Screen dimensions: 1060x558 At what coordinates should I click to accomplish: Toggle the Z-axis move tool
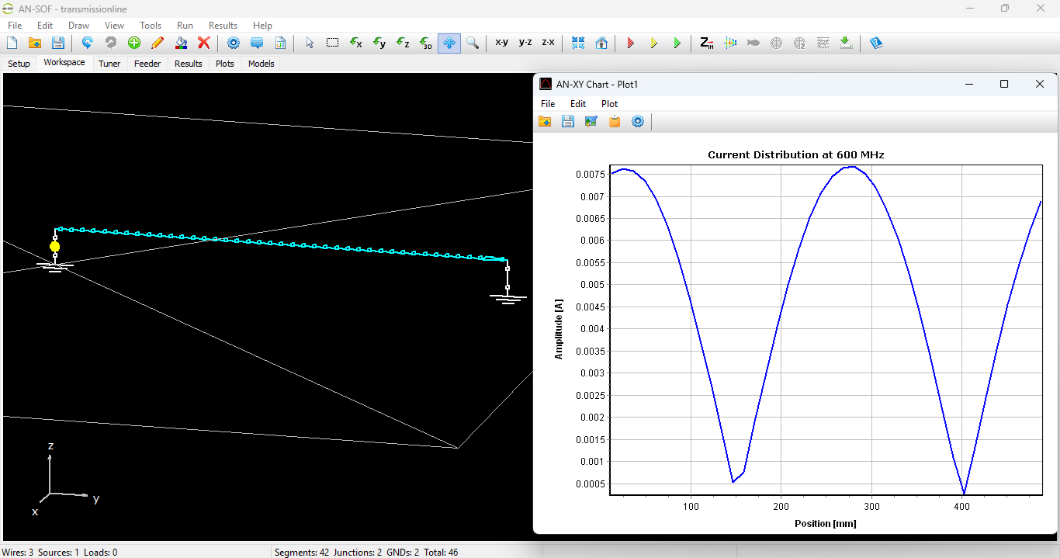(402, 43)
